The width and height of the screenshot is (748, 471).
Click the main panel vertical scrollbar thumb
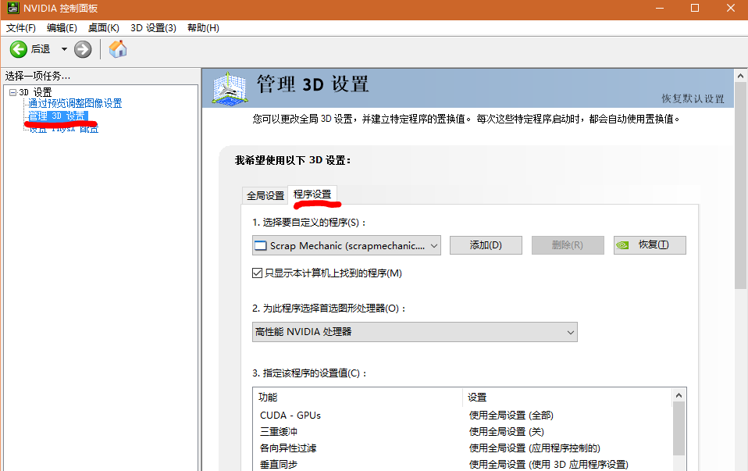(740, 187)
